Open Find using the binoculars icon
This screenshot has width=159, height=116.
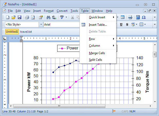coord(48,17)
